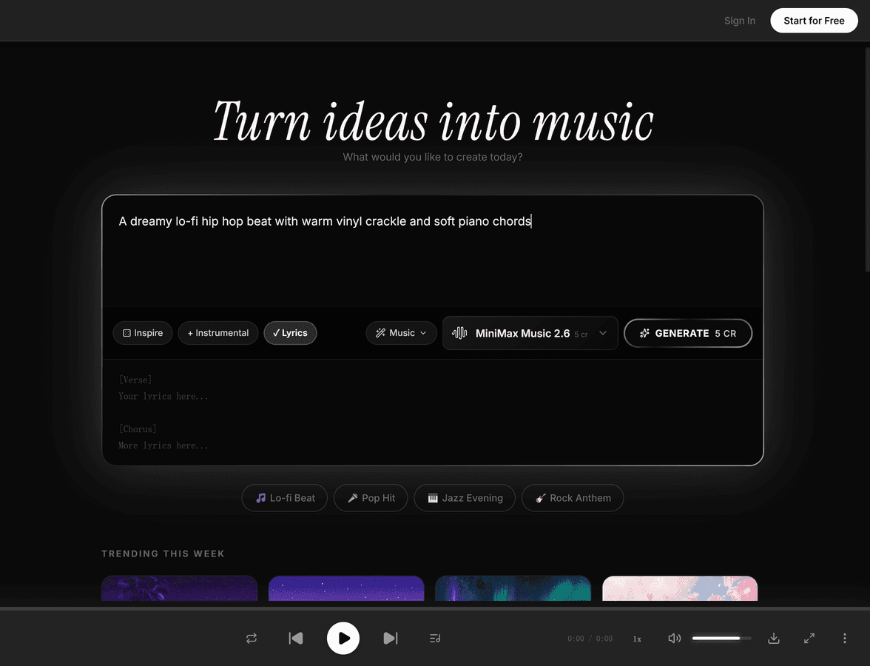Screen dimensions: 870x666
Task: Enable the Instrumental toggle
Action: pyautogui.click(x=218, y=333)
